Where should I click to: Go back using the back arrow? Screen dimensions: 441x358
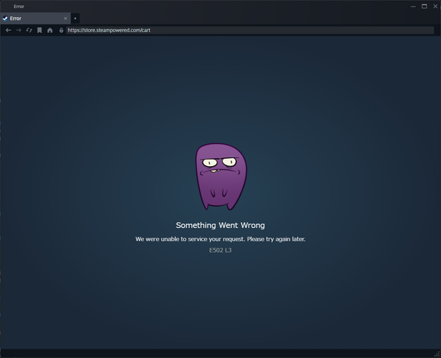click(8, 30)
